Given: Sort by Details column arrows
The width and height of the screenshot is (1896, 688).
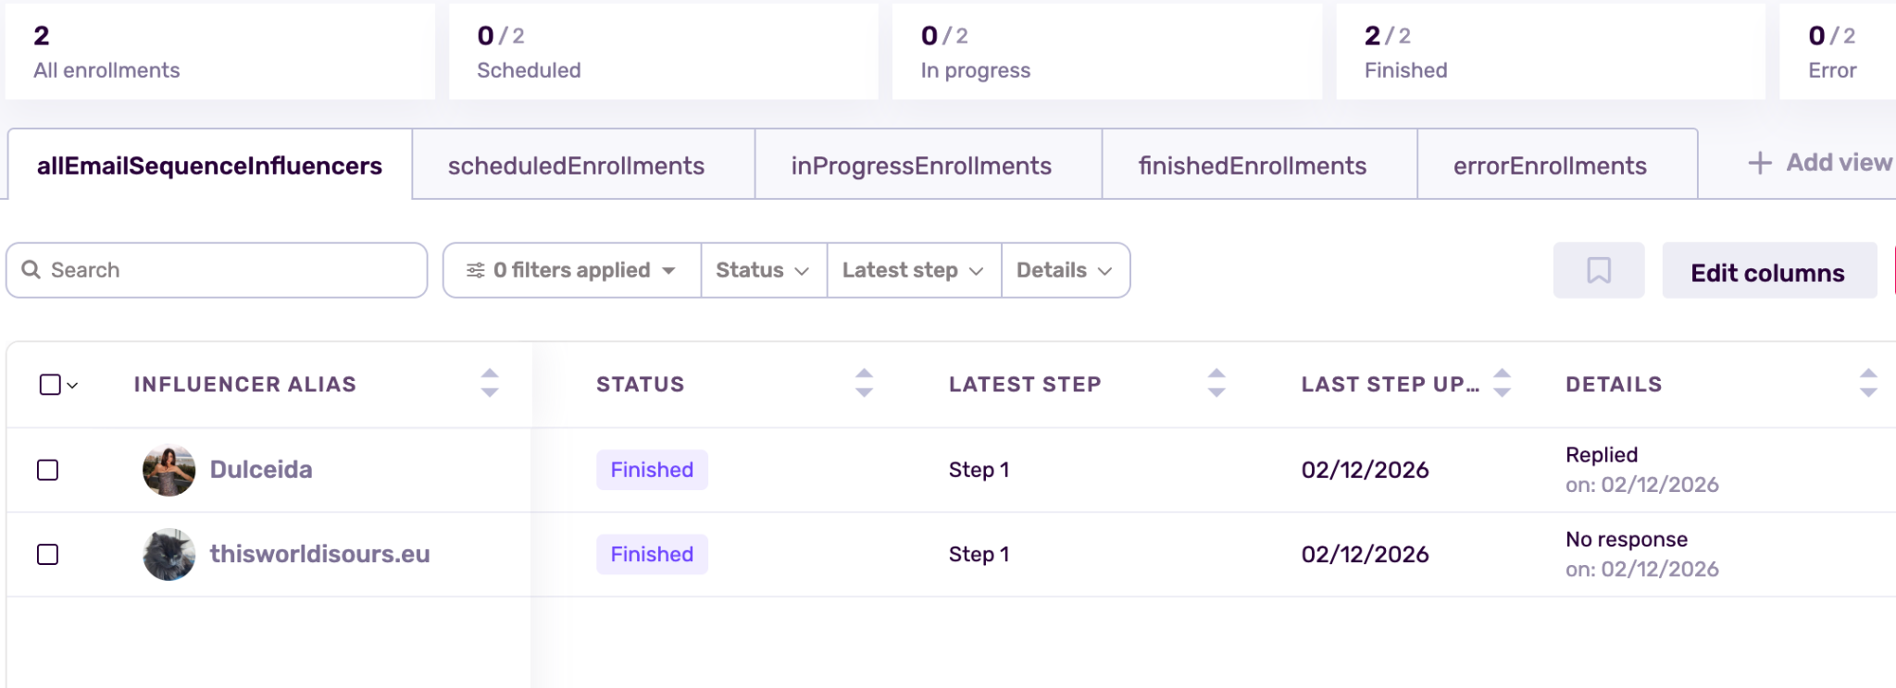Looking at the screenshot, I should click(x=1867, y=383).
